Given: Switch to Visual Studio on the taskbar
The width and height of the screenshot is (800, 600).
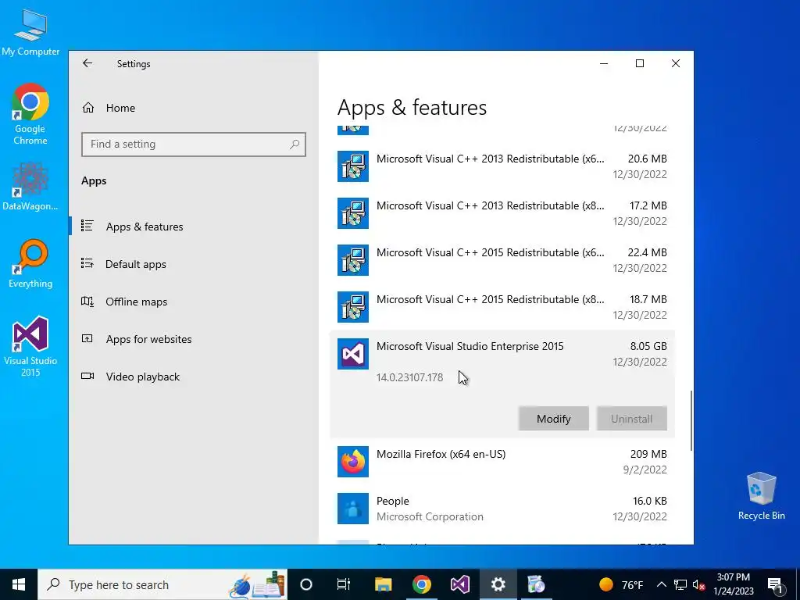Looking at the screenshot, I should (459, 584).
